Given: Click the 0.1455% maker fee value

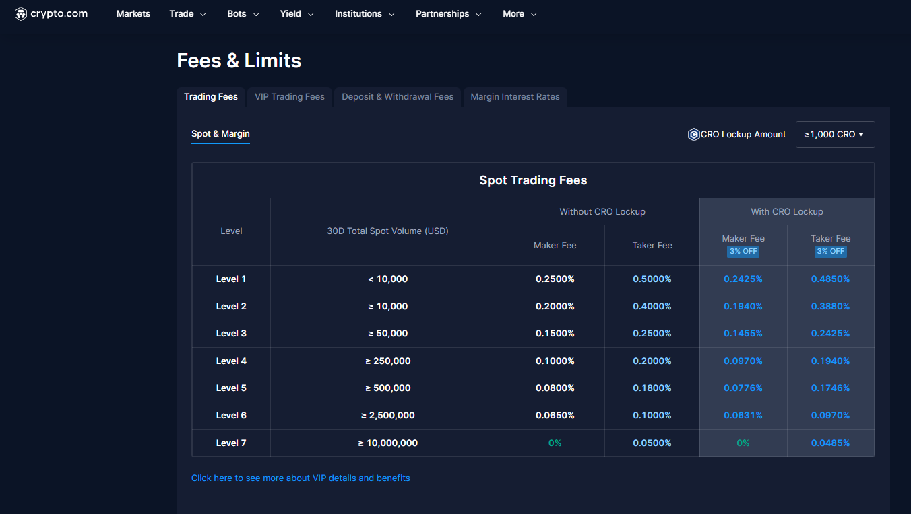Looking at the screenshot, I should click(x=743, y=333).
